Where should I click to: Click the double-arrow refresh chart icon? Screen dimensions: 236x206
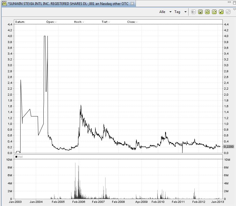point(207,12)
